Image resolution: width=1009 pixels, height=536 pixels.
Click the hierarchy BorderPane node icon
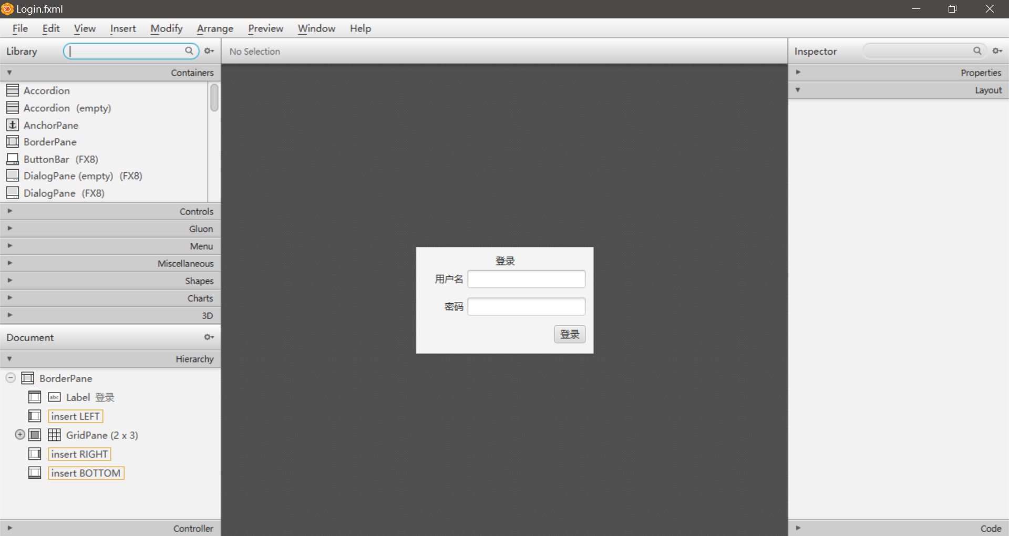pyautogui.click(x=28, y=378)
